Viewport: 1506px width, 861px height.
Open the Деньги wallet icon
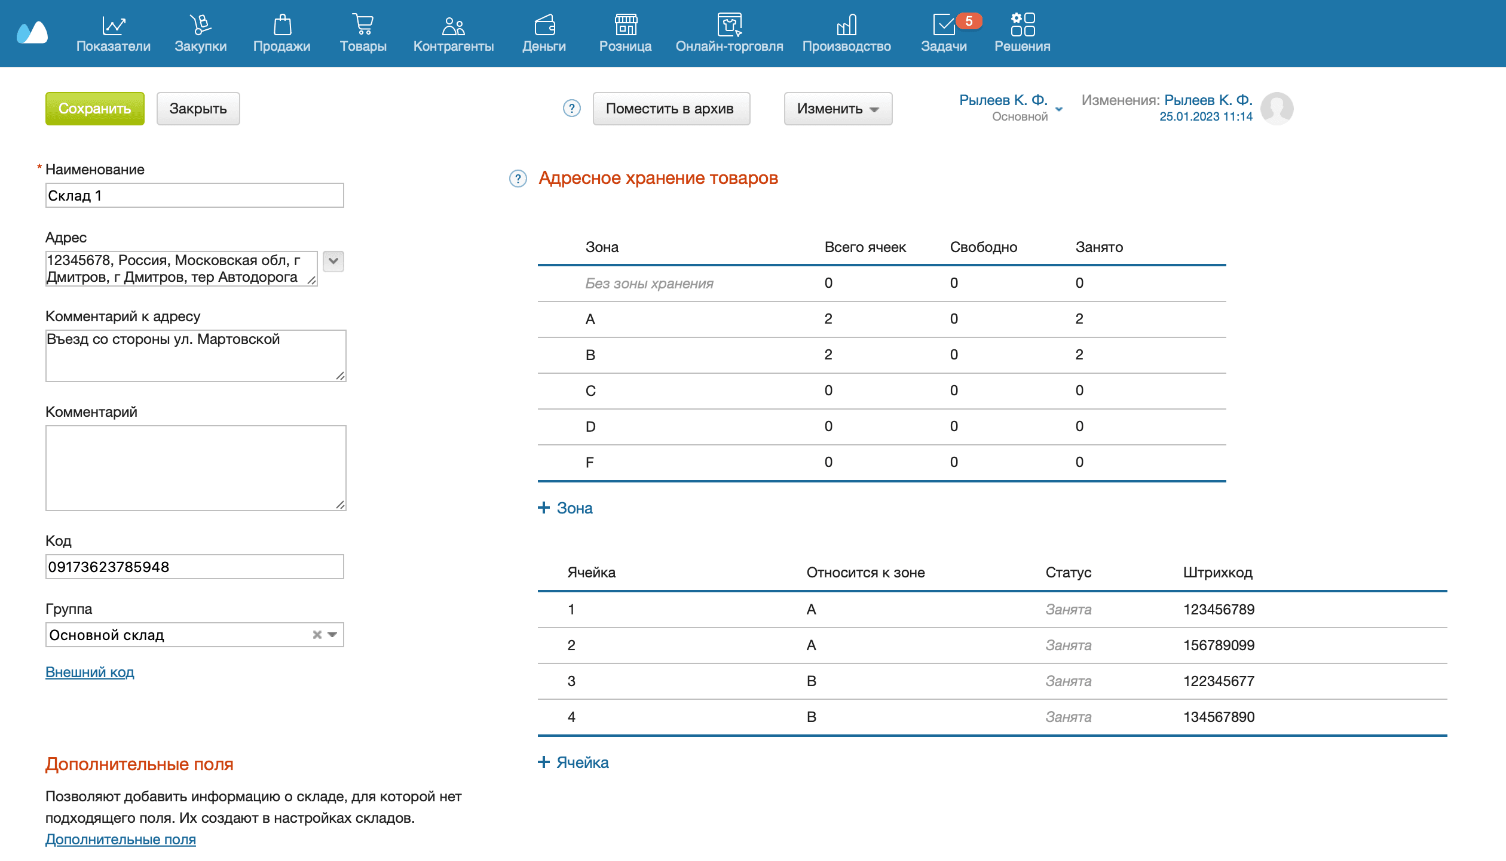544,25
